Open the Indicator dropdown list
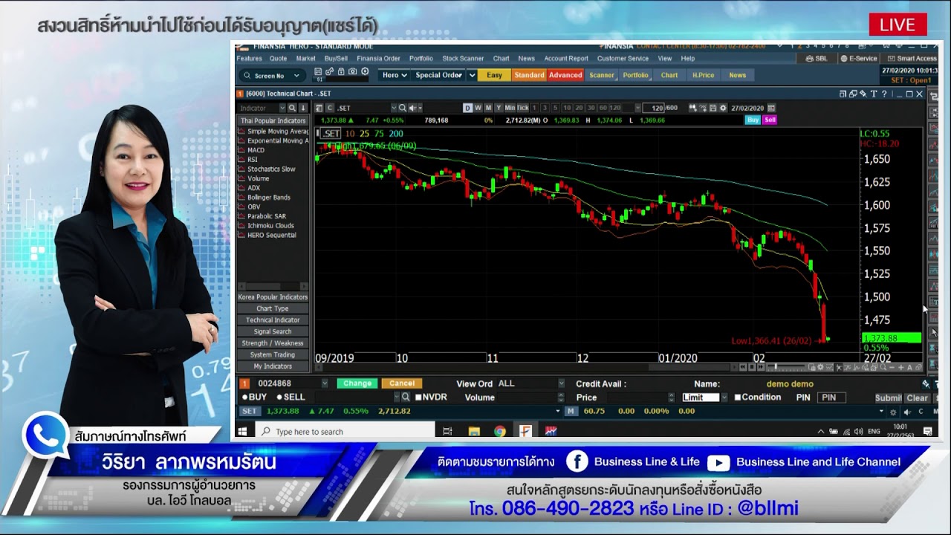The image size is (951, 535). (x=282, y=108)
